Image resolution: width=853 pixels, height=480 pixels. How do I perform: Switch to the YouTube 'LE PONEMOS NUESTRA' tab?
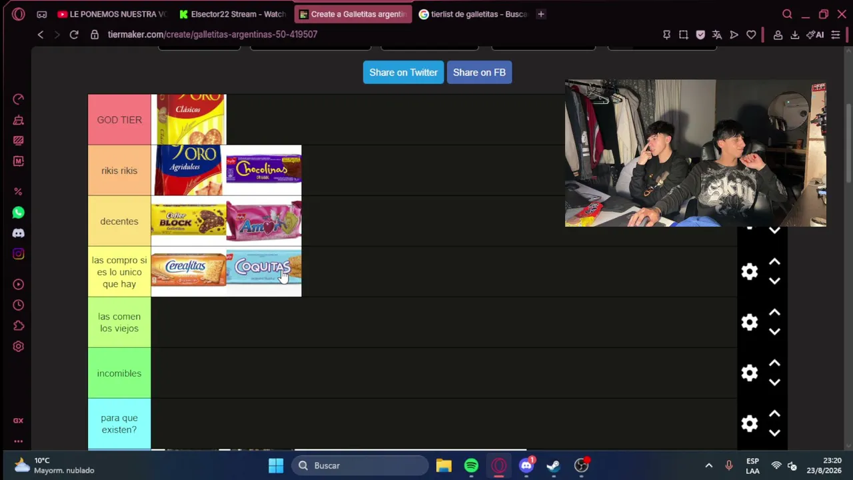(111, 14)
